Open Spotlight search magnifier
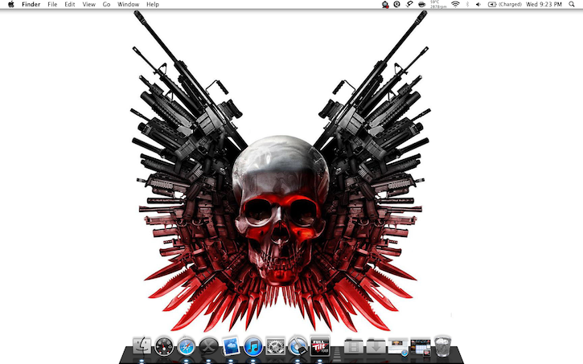Image resolution: width=583 pixels, height=364 pixels. point(572,5)
